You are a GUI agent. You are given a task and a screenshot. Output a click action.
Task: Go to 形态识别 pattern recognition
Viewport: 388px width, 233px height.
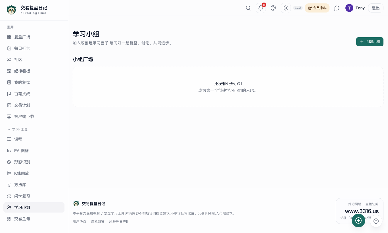tap(34, 162)
